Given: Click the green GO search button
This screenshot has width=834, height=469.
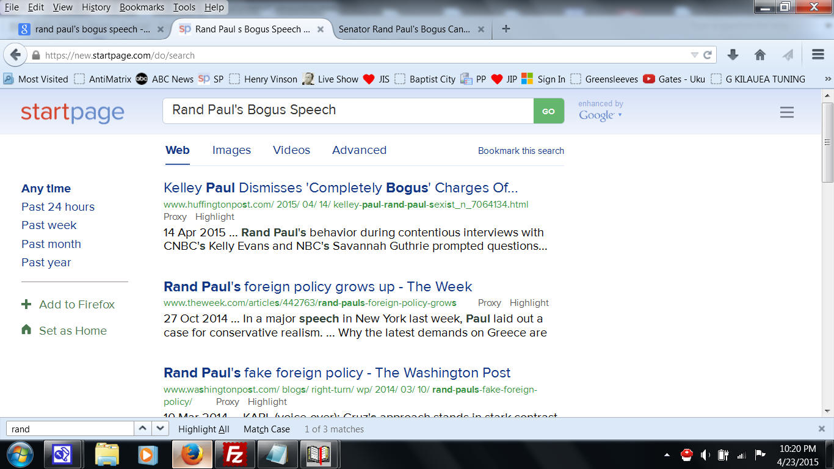Looking at the screenshot, I should pyautogui.click(x=549, y=111).
